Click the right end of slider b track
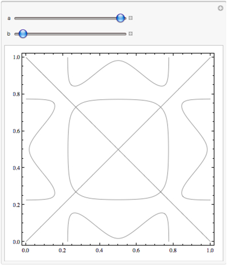 [x=125, y=34]
